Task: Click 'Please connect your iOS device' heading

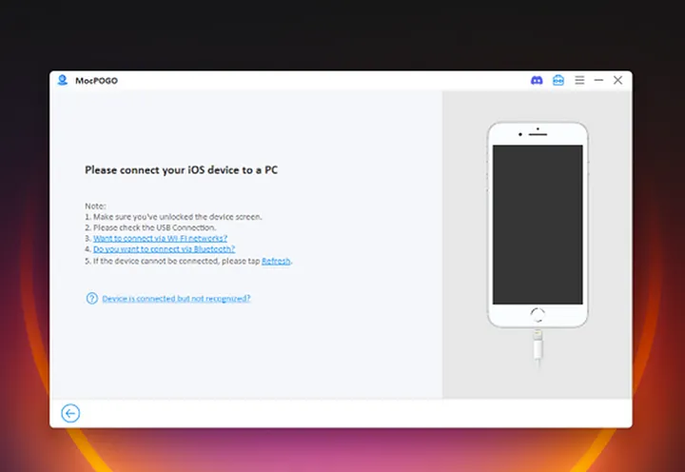Action: (181, 170)
